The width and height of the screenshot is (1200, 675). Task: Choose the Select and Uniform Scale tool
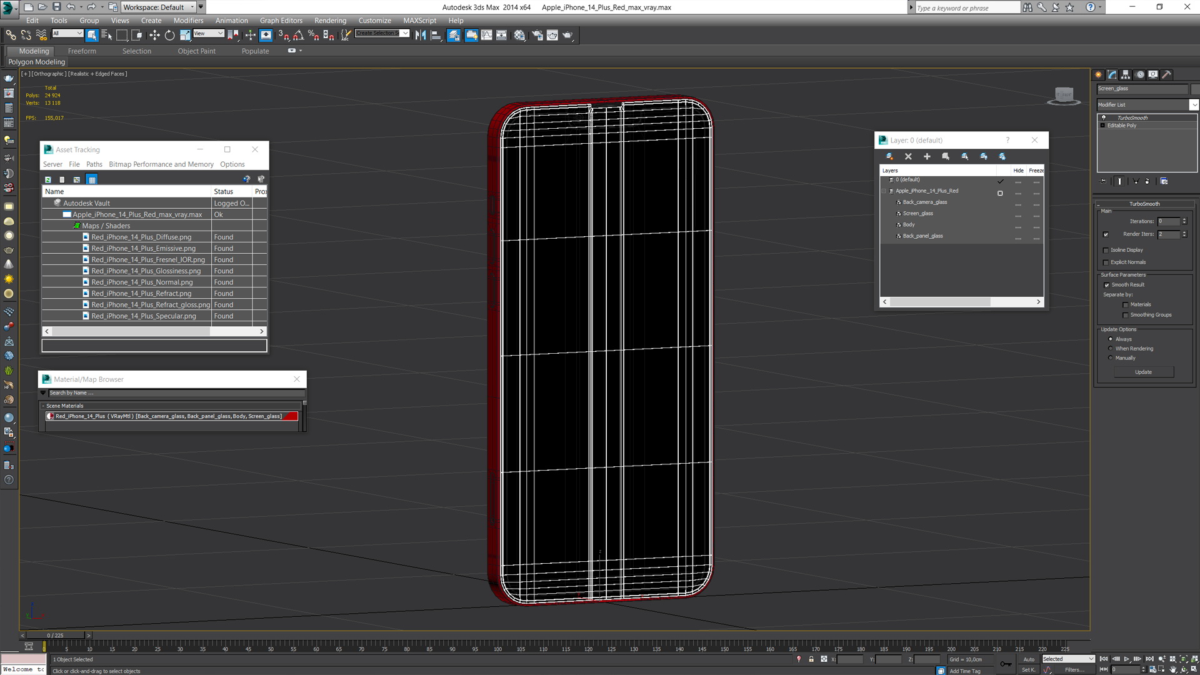click(x=185, y=35)
